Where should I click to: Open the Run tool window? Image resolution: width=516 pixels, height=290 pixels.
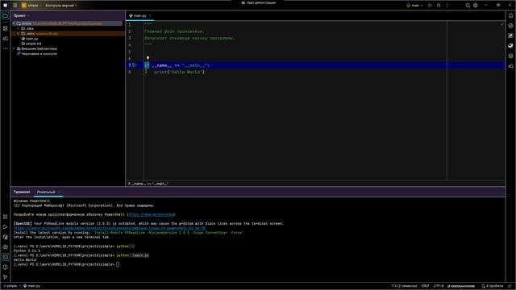tap(6, 227)
